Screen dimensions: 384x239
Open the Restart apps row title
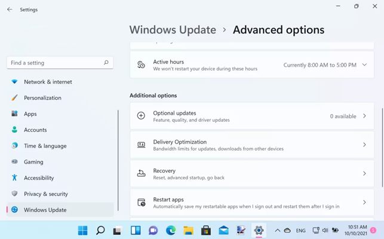168,200
